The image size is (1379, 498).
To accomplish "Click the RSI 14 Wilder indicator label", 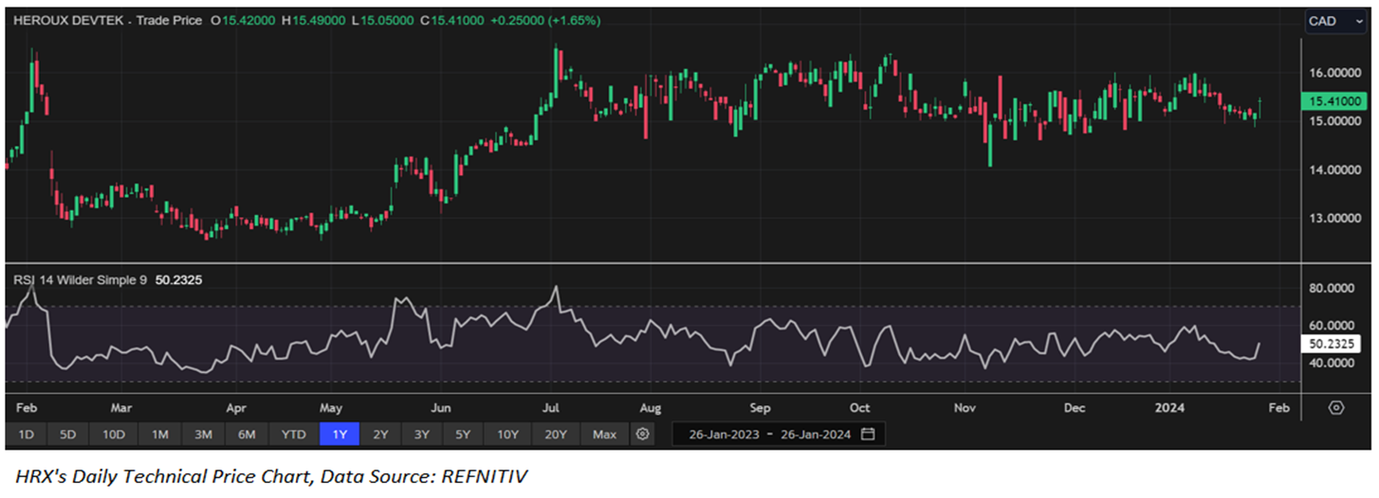I will [x=79, y=279].
